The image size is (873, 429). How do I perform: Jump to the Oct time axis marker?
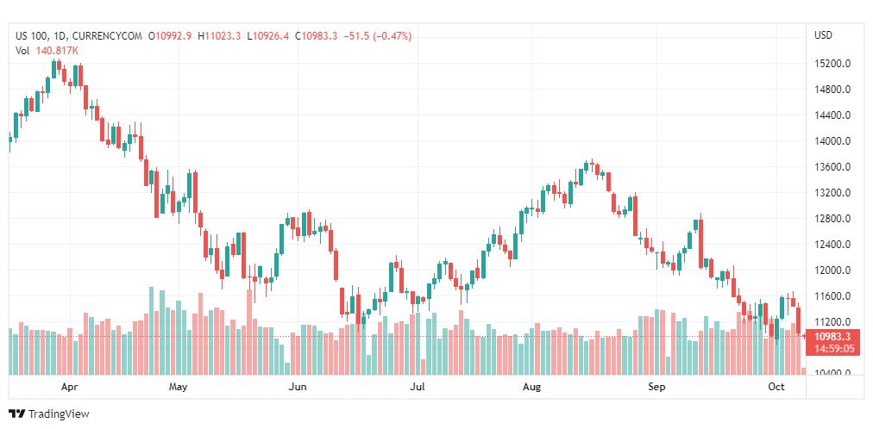pyautogui.click(x=776, y=387)
